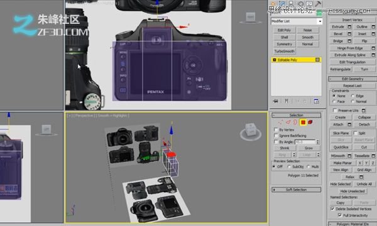Image resolution: width=377 pixels, height=226 pixels.
Task: Open Bridge settings dialog icon
Action: (x=349, y=41)
